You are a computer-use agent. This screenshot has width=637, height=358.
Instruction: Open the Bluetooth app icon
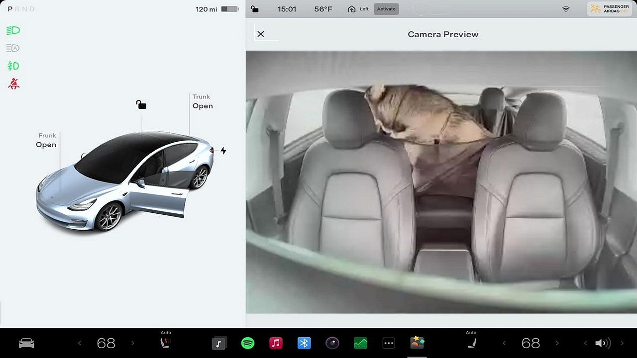tap(304, 343)
